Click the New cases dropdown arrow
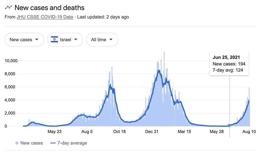Image resolution: width=260 pixels, height=154 pixels. (37, 40)
